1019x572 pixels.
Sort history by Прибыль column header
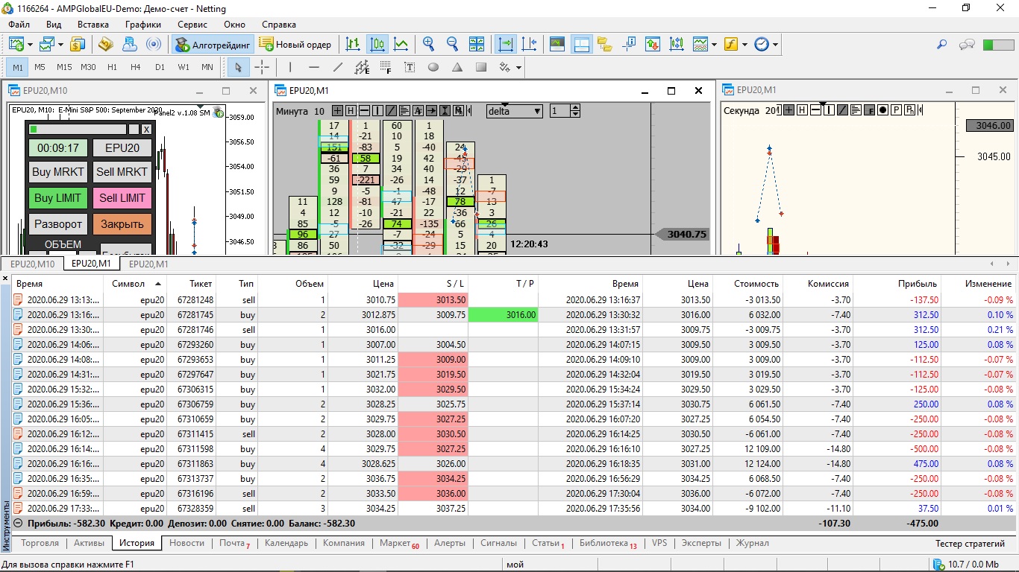coord(918,284)
